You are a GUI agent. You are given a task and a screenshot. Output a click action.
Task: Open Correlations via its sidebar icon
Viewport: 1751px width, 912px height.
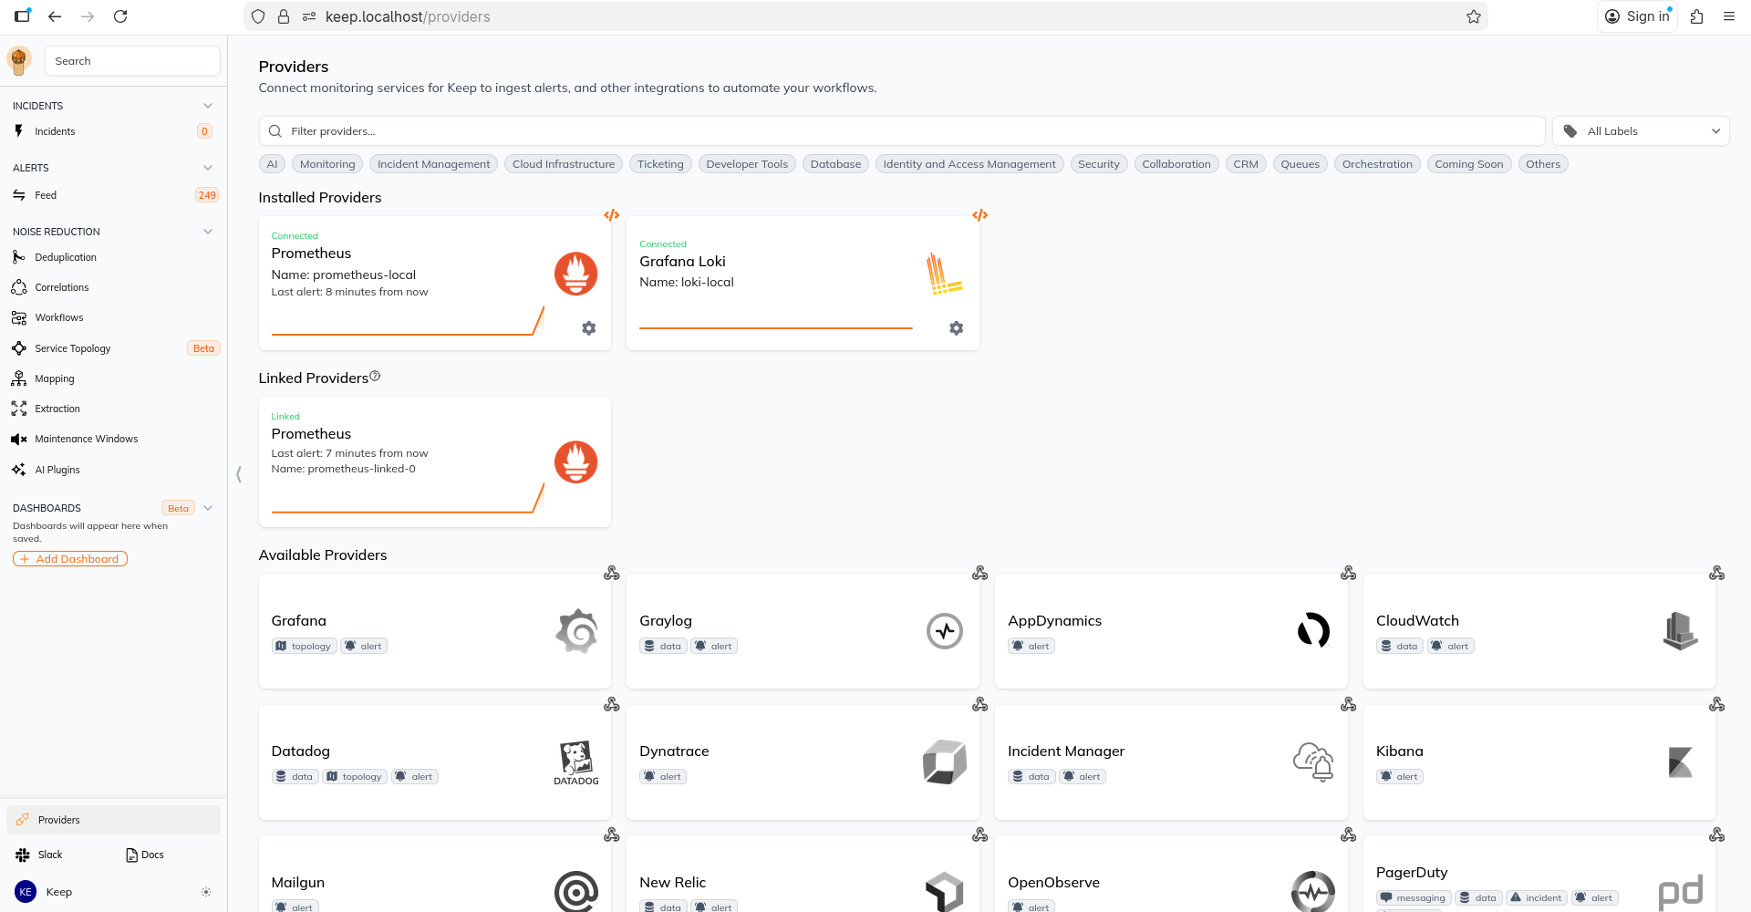pyautogui.click(x=18, y=287)
